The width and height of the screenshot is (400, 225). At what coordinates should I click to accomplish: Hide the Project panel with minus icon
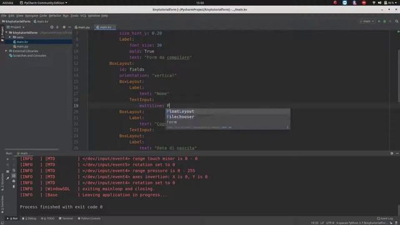click(x=69, y=27)
